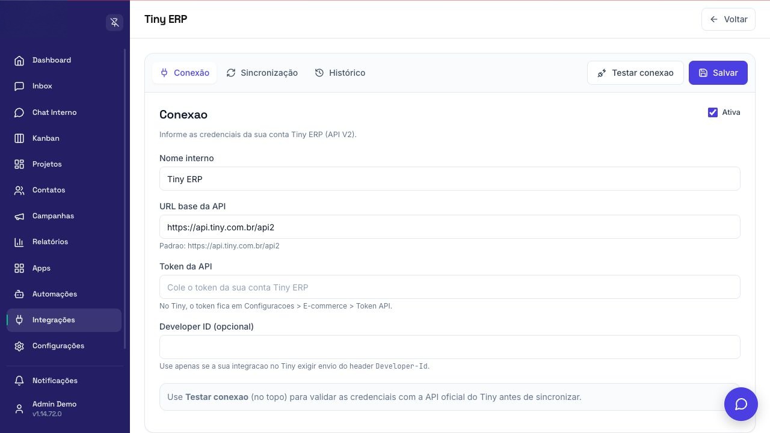Select the Conexão tab label
The width and height of the screenshot is (770, 433).
pos(191,73)
